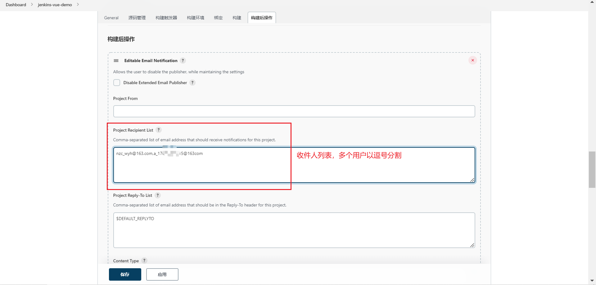Switch to the 构建 tab
This screenshot has width=596, height=285.
[x=237, y=18]
